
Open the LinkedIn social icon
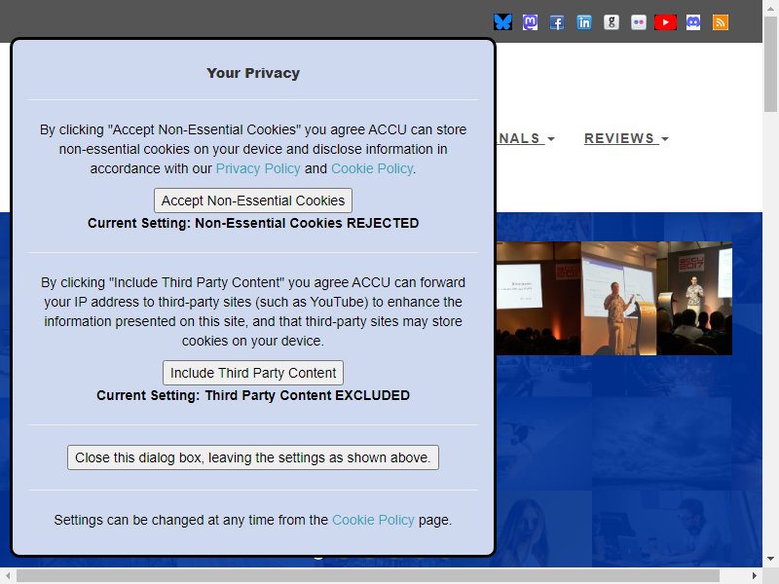(x=584, y=22)
